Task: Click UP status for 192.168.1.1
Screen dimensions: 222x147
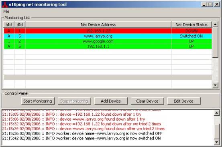Action: 191,46
